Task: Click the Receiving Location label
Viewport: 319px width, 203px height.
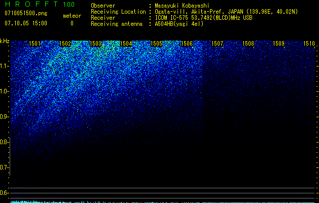Action: point(118,12)
